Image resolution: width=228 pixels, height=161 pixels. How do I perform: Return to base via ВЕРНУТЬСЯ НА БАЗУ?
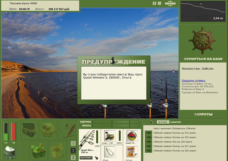pyautogui.click(x=203, y=59)
